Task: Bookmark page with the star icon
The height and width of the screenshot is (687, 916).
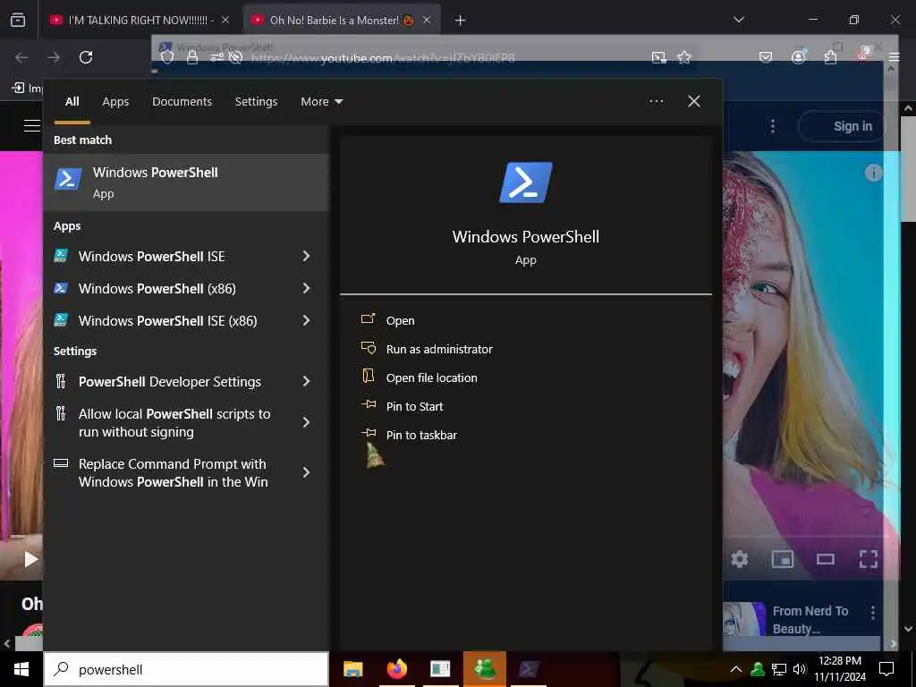Action: 684,57
